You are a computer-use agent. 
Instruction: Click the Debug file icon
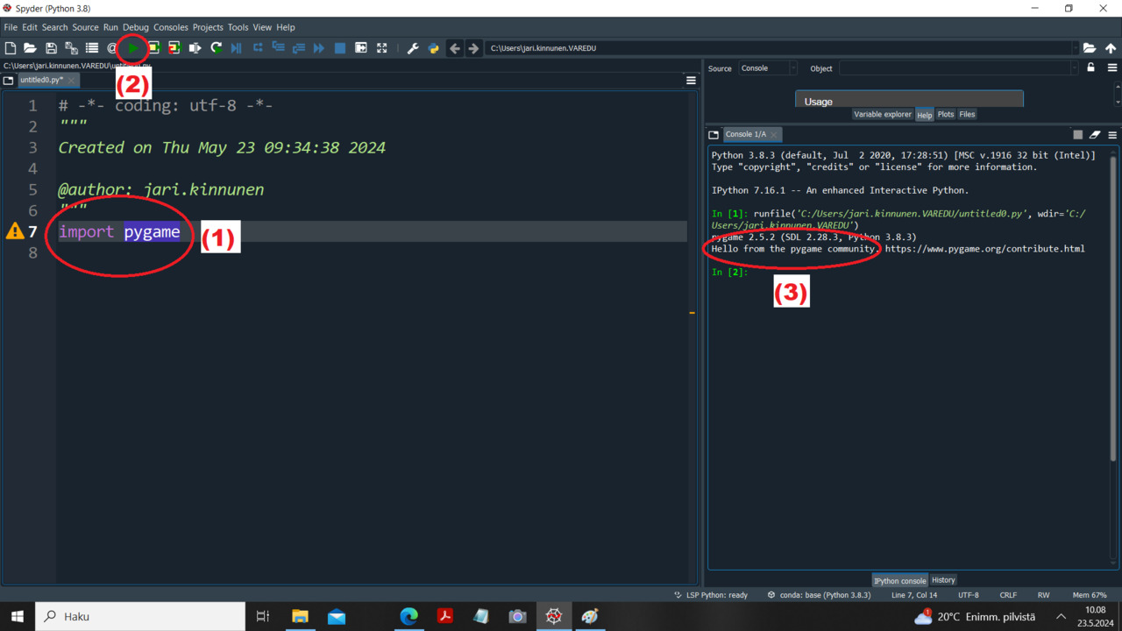(x=237, y=48)
